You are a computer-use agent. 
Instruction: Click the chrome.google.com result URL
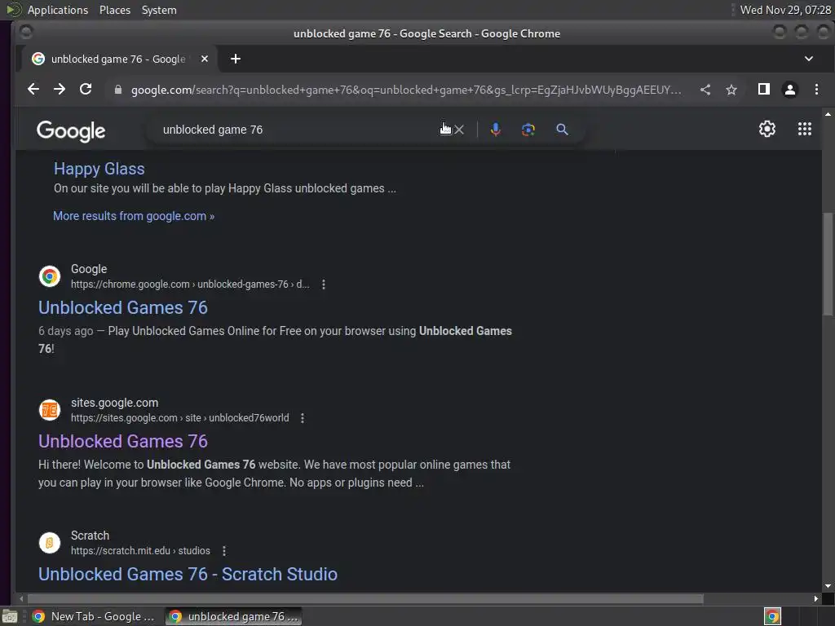pyautogui.click(x=190, y=284)
